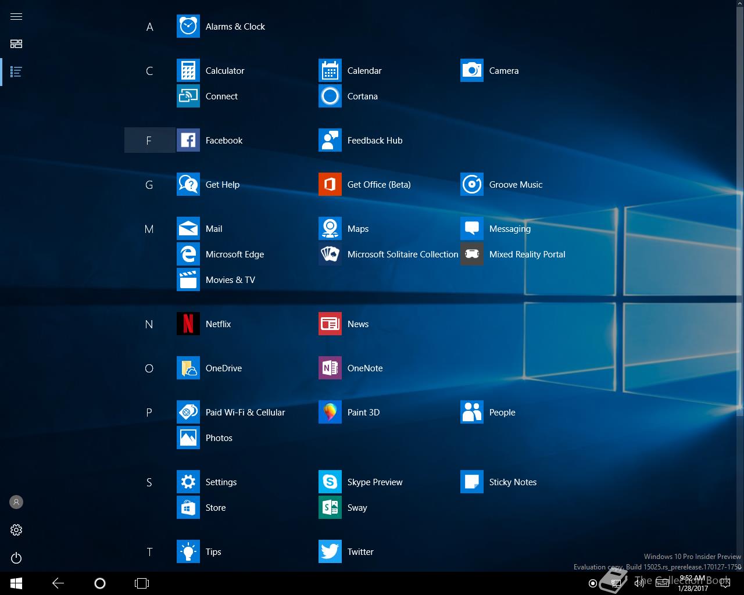Viewport: 744px width, 595px height.
Task: Open Cortana from the app list
Action: tap(330, 96)
